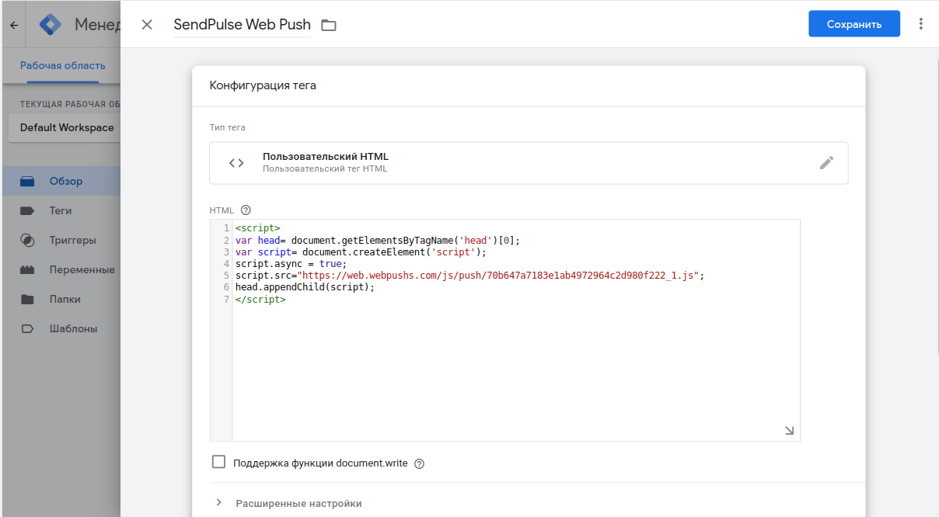Open the three-dot more options menu
This screenshot has height=517, width=939.
tap(921, 24)
